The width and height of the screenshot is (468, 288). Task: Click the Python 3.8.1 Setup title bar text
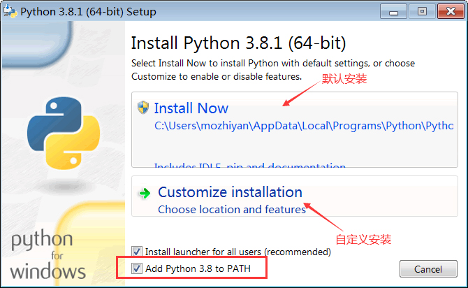88,12
